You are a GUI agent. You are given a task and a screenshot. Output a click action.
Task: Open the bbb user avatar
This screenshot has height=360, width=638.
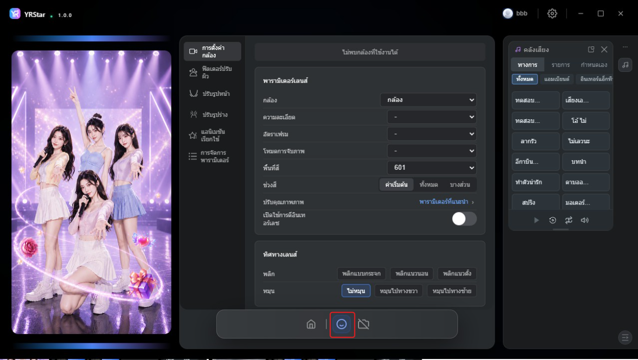pyautogui.click(x=507, y=14)
